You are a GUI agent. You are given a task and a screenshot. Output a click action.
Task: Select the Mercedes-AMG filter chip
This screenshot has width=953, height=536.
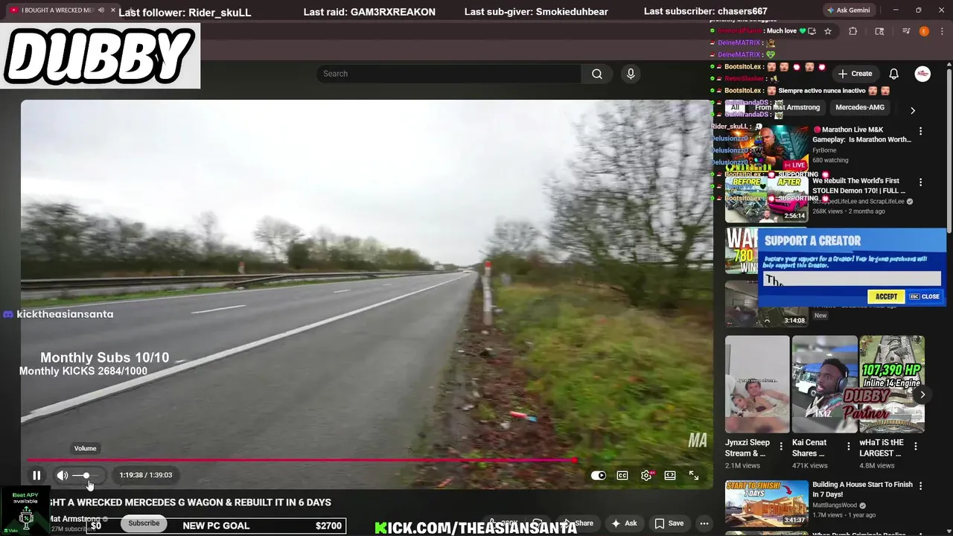pos(860,107)
